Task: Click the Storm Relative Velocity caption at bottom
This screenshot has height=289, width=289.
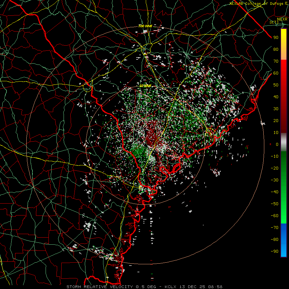Action: click(144, 287)
